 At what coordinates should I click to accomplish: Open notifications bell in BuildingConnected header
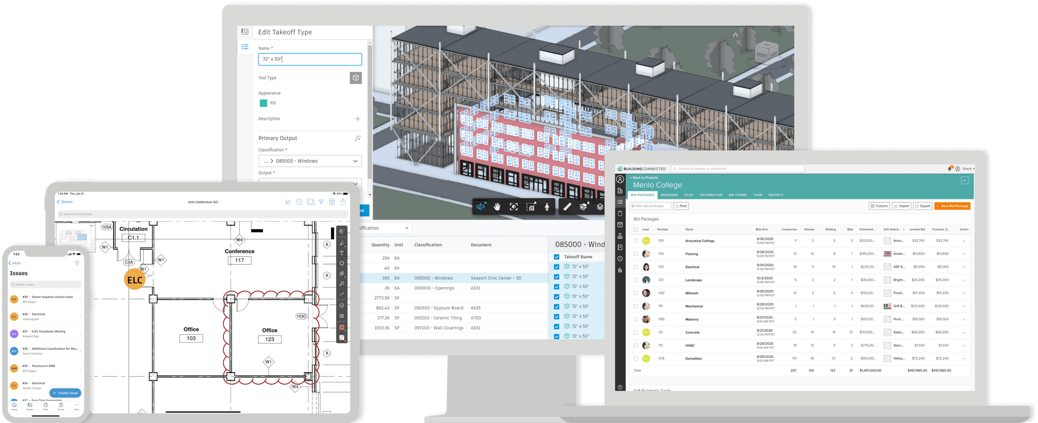tap(950, 168)
